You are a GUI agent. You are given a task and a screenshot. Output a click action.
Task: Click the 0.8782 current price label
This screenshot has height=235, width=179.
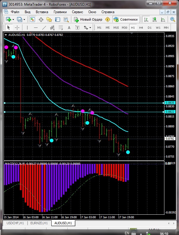point(170,139)
